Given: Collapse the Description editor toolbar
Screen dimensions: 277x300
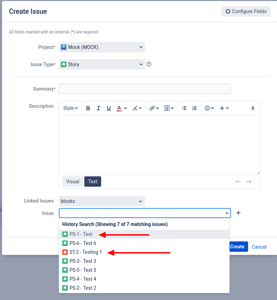Looking at the screenshot, I should (253, 108).
